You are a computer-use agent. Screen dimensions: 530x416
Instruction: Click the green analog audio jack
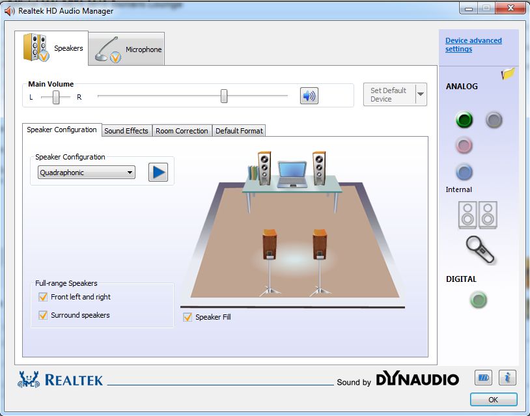(x=464, y=120)
